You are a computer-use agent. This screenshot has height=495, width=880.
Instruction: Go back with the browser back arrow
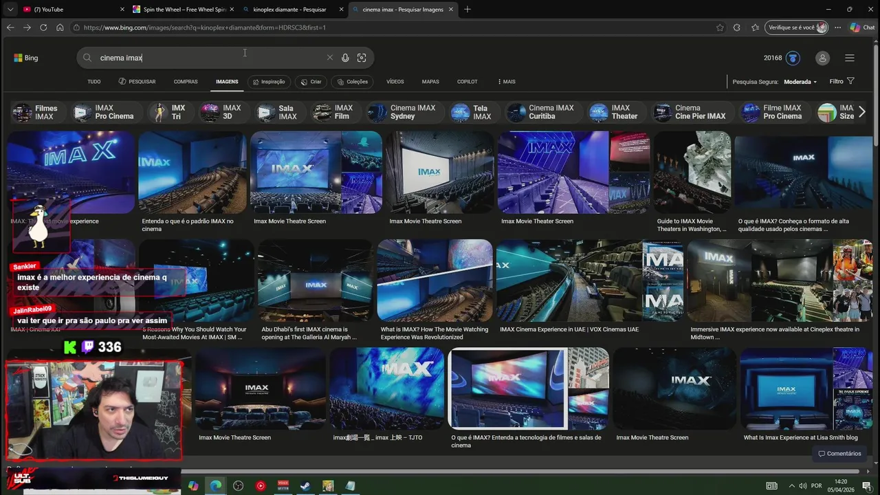coord(10,27)
